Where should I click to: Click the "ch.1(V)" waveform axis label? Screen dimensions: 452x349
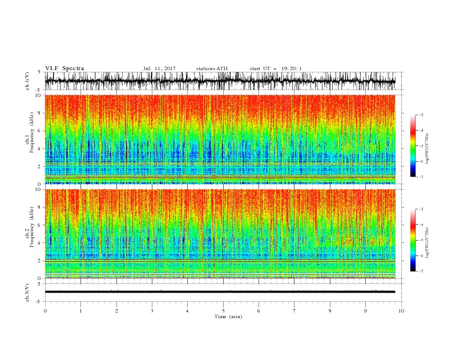[x=27, y=81]
